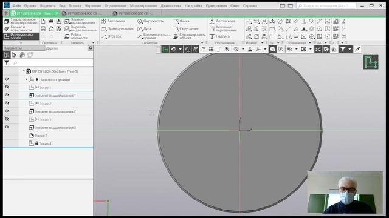Expand the Ограничения panel dropdown arrow
Screen dimensions: 389x218
tap(309, 43)
